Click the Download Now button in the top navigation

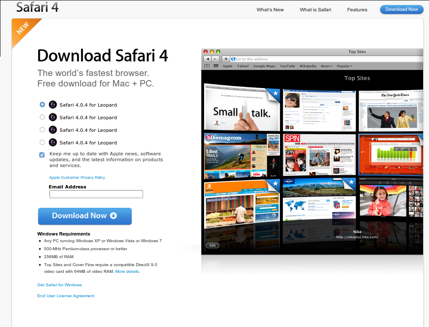pyautogui.click(x=402, y=9)
